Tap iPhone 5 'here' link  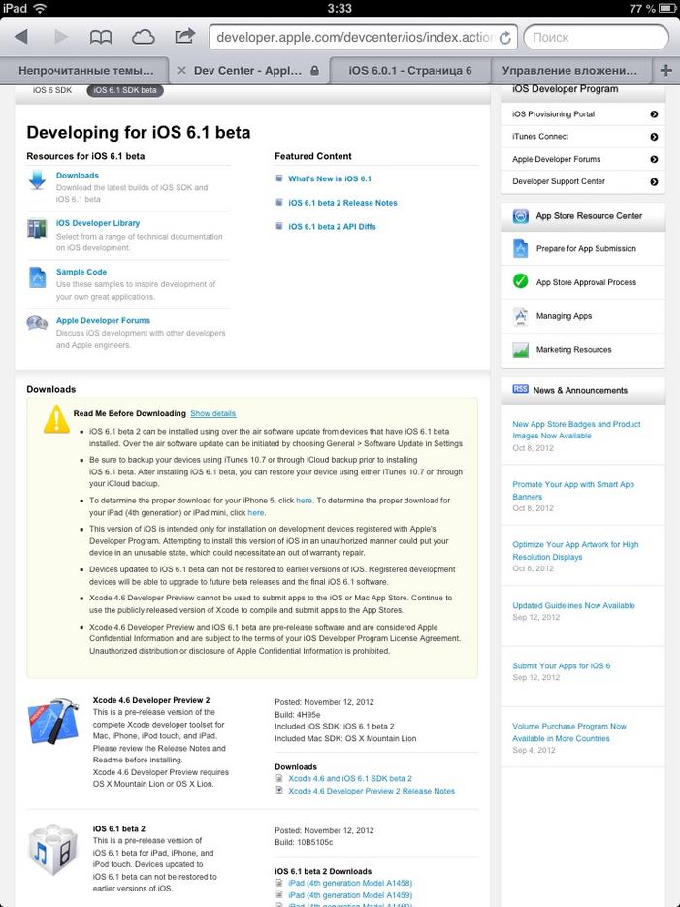(x=304, y=501)
